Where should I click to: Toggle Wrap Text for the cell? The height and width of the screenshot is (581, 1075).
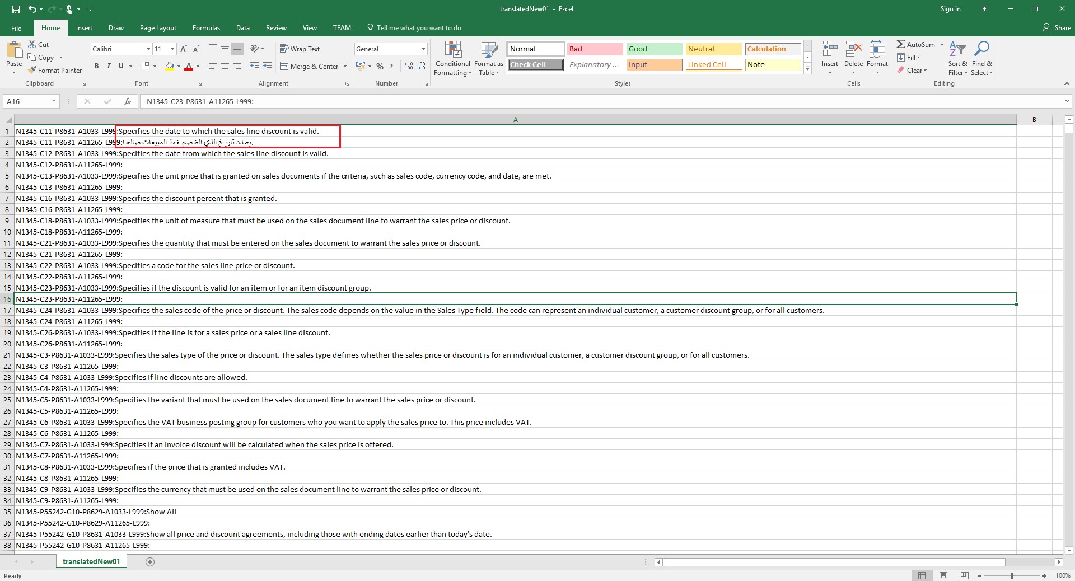300,49
